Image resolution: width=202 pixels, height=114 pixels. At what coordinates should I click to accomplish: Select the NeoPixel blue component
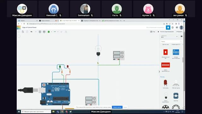(x=176, y=96)
